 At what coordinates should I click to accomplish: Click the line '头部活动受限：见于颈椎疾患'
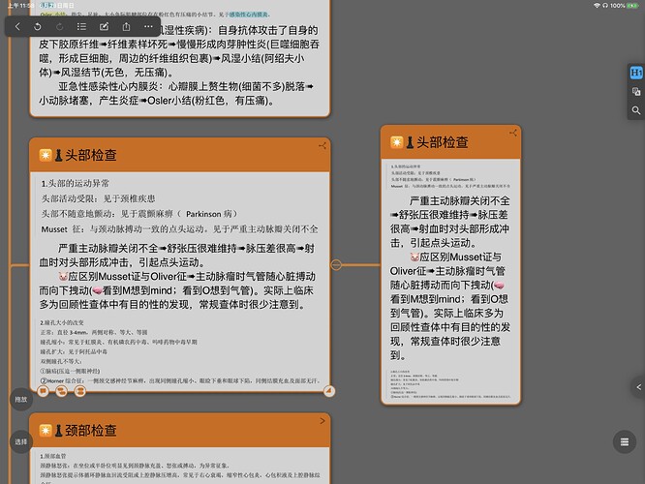point(99,198)
